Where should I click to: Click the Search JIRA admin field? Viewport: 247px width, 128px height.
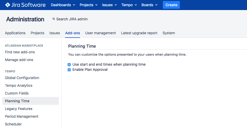pos(72,19)
